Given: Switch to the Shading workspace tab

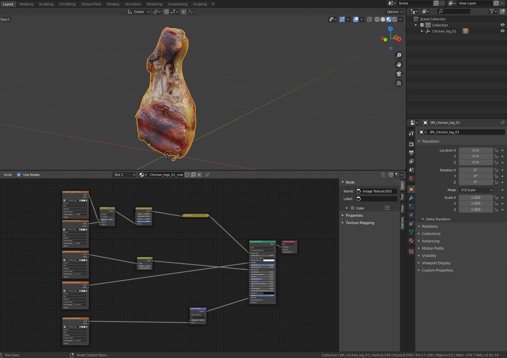Looking at the screenshot, I should pyautogui.click(x=113, y=4).
